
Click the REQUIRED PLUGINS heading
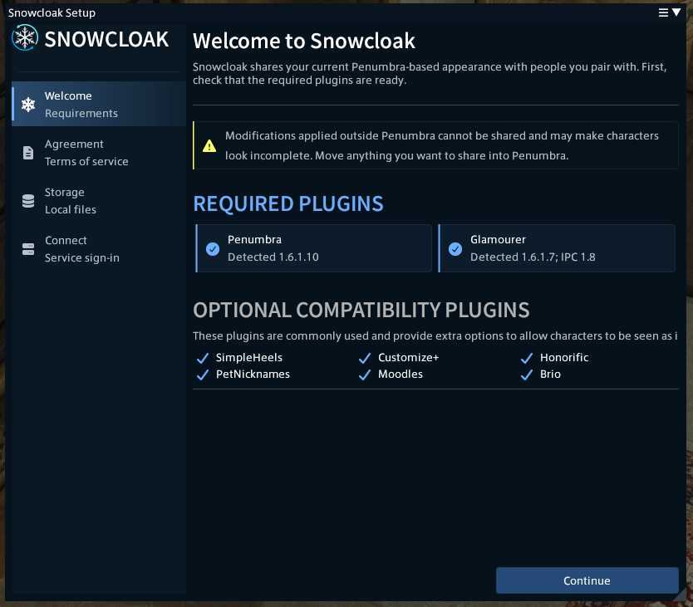288,203
